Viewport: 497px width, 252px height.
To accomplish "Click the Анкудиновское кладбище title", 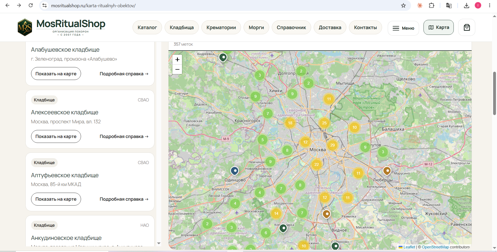I will pyautogui.click(x=66, y=238).
